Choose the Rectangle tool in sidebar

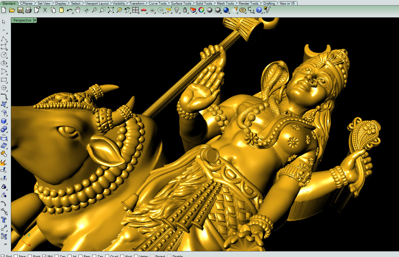click(x=4, y=80)
